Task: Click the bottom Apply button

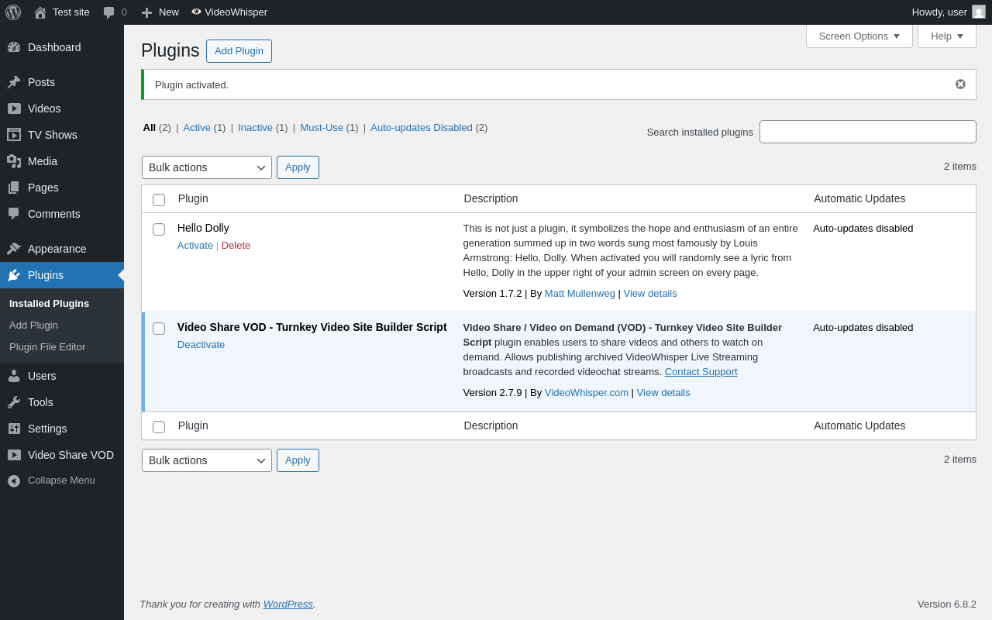Action: coord(298,460)
